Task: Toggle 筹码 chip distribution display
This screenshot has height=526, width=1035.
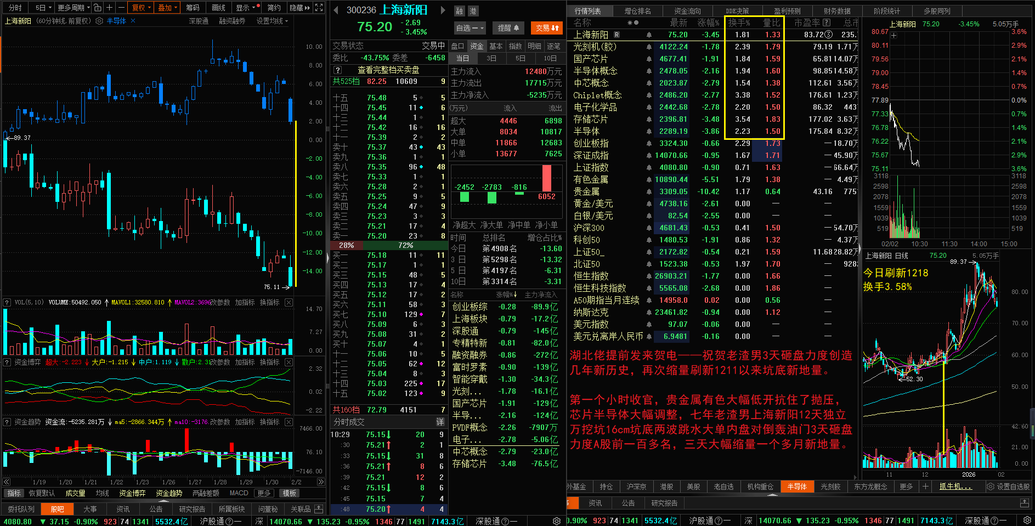Action: coord(193,8)
